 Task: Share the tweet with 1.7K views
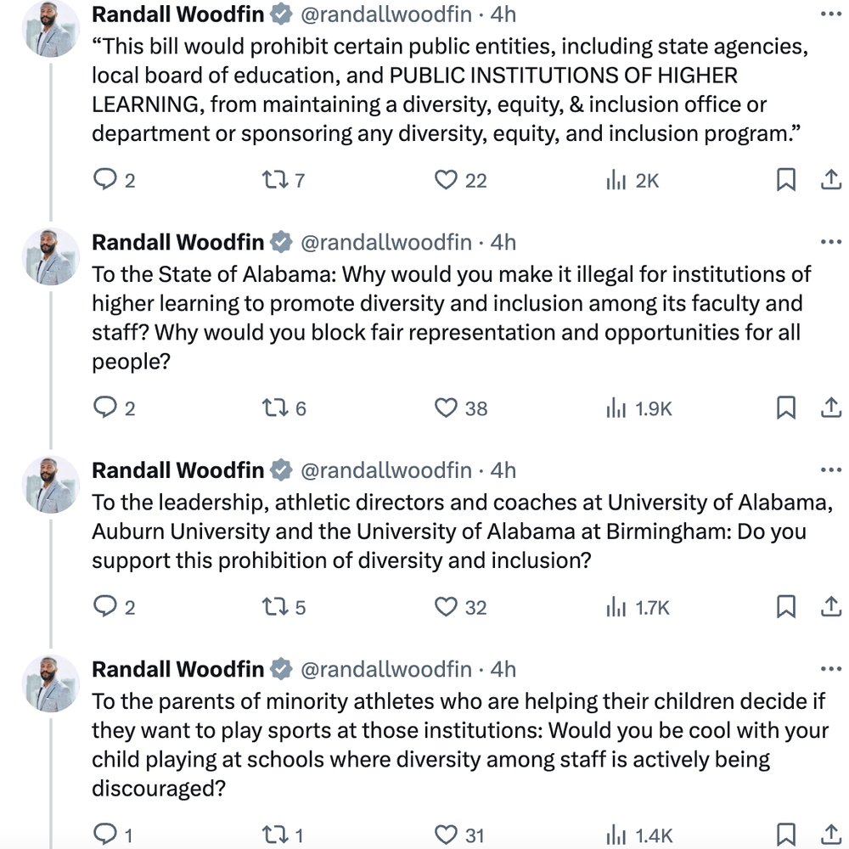831,606
